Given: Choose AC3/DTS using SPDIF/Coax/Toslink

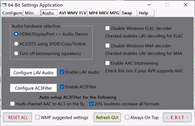Looking at the screenshot, I should pos(16,44).
